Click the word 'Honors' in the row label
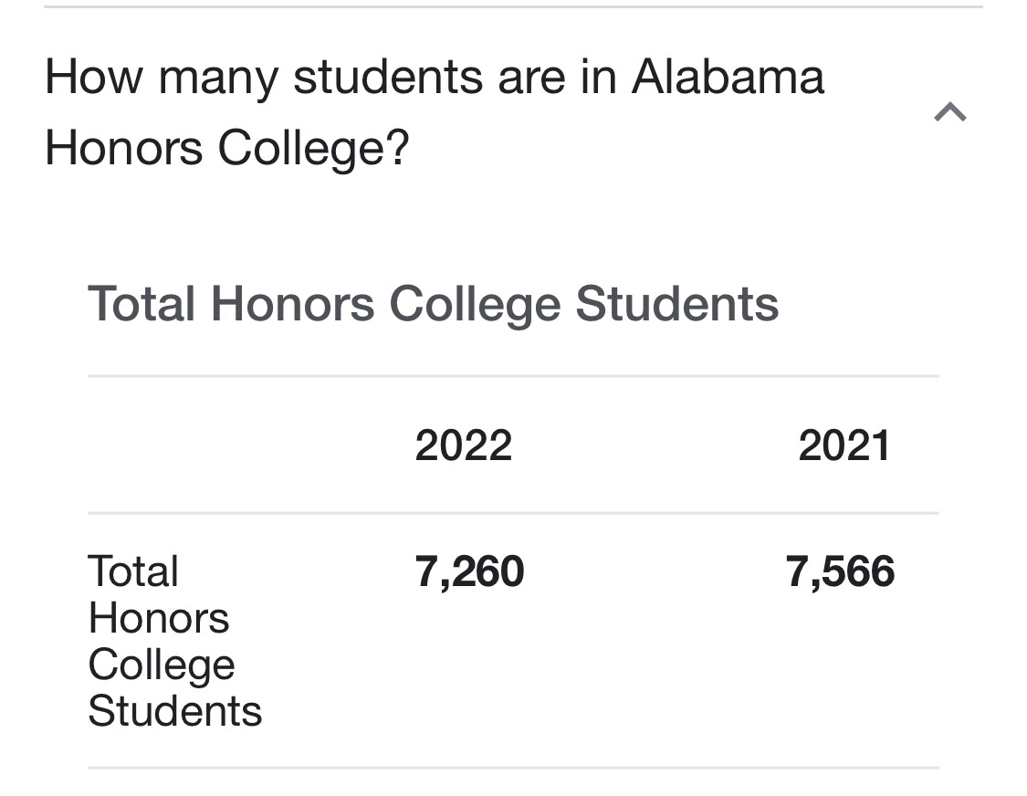 tap(159, 618)
